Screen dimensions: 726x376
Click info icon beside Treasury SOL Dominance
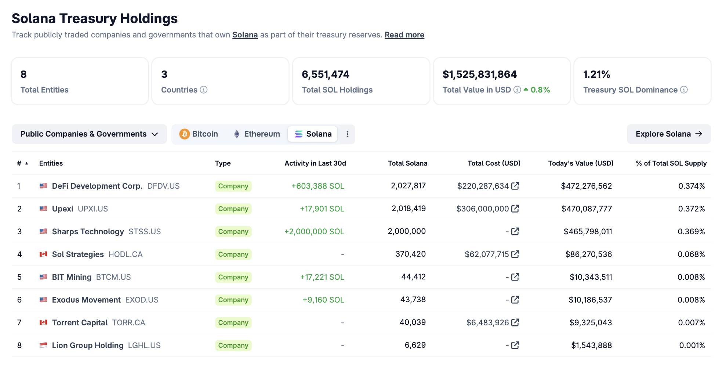click(684, 90)
